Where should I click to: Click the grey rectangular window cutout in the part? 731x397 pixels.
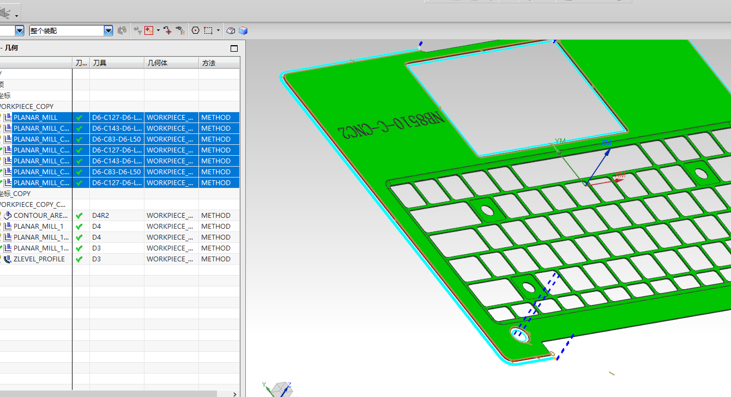(517, 98)
